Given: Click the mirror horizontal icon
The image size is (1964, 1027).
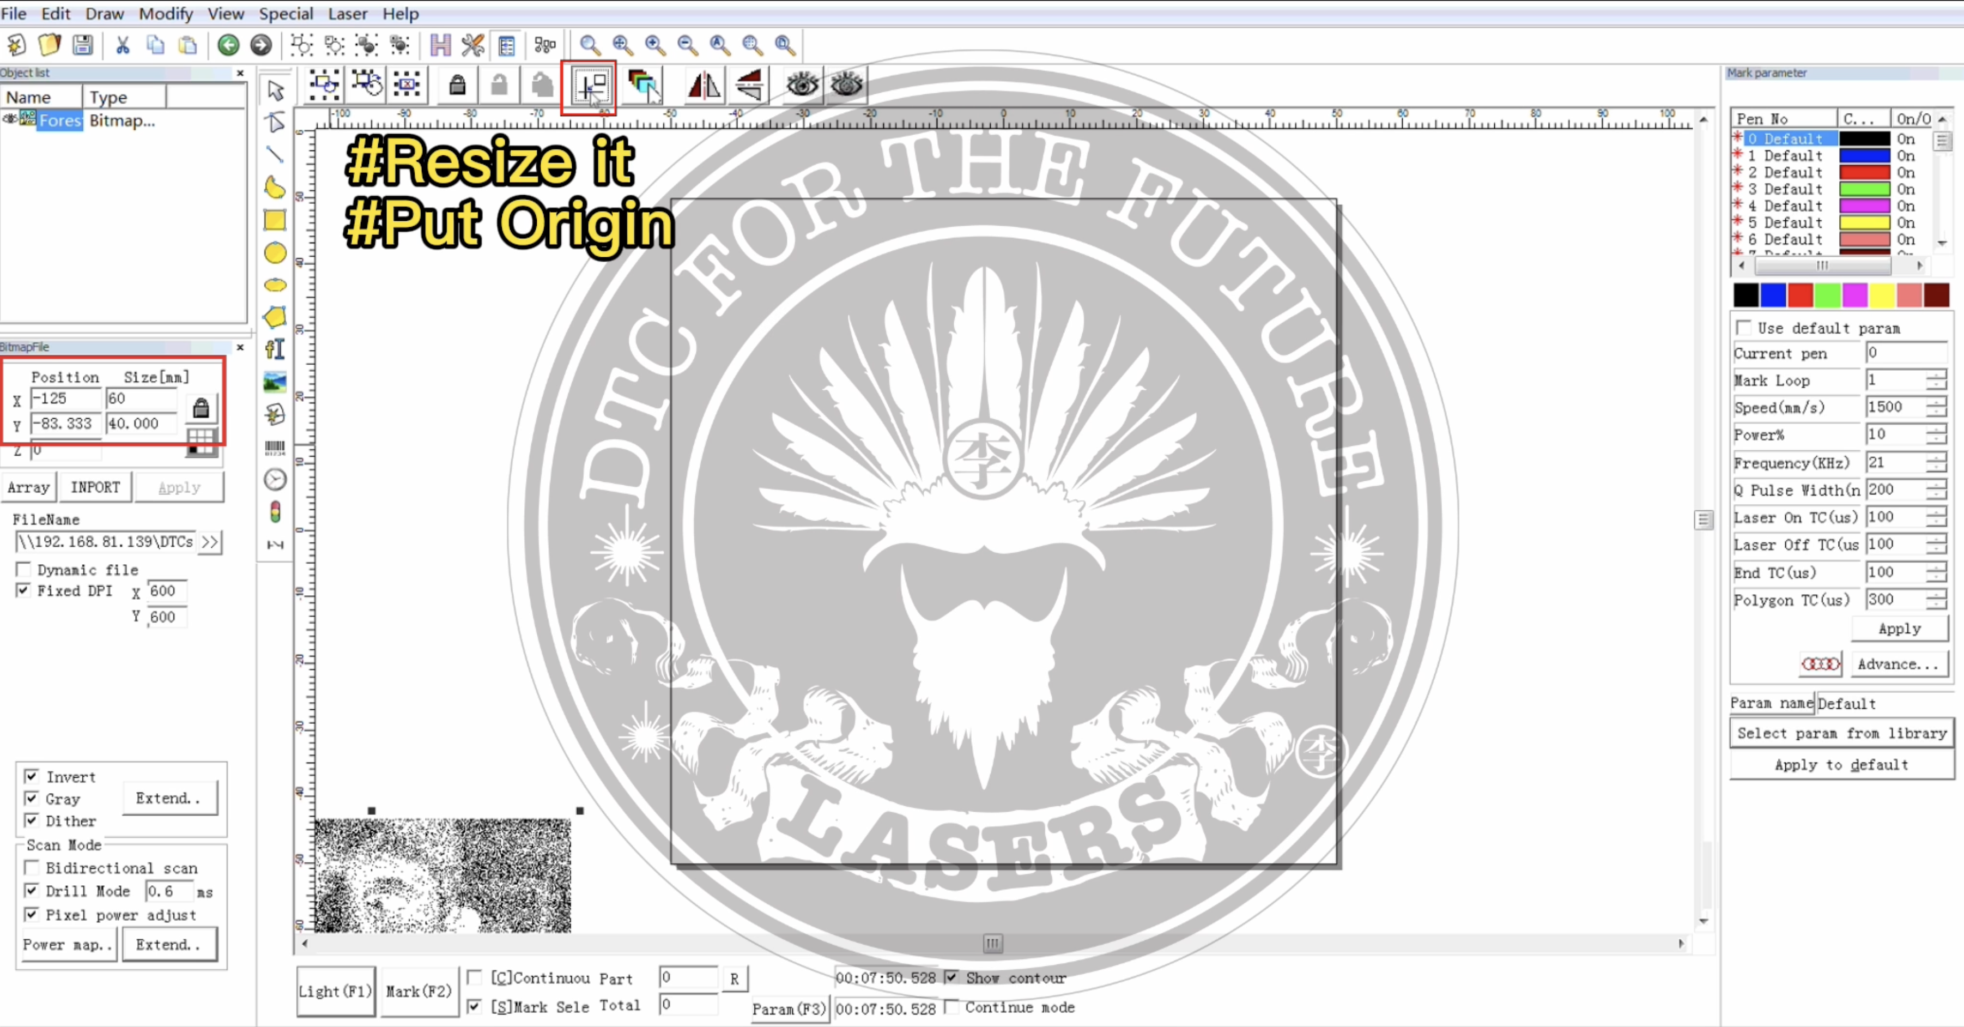Looking at the screenshot, I should (704, 86).
